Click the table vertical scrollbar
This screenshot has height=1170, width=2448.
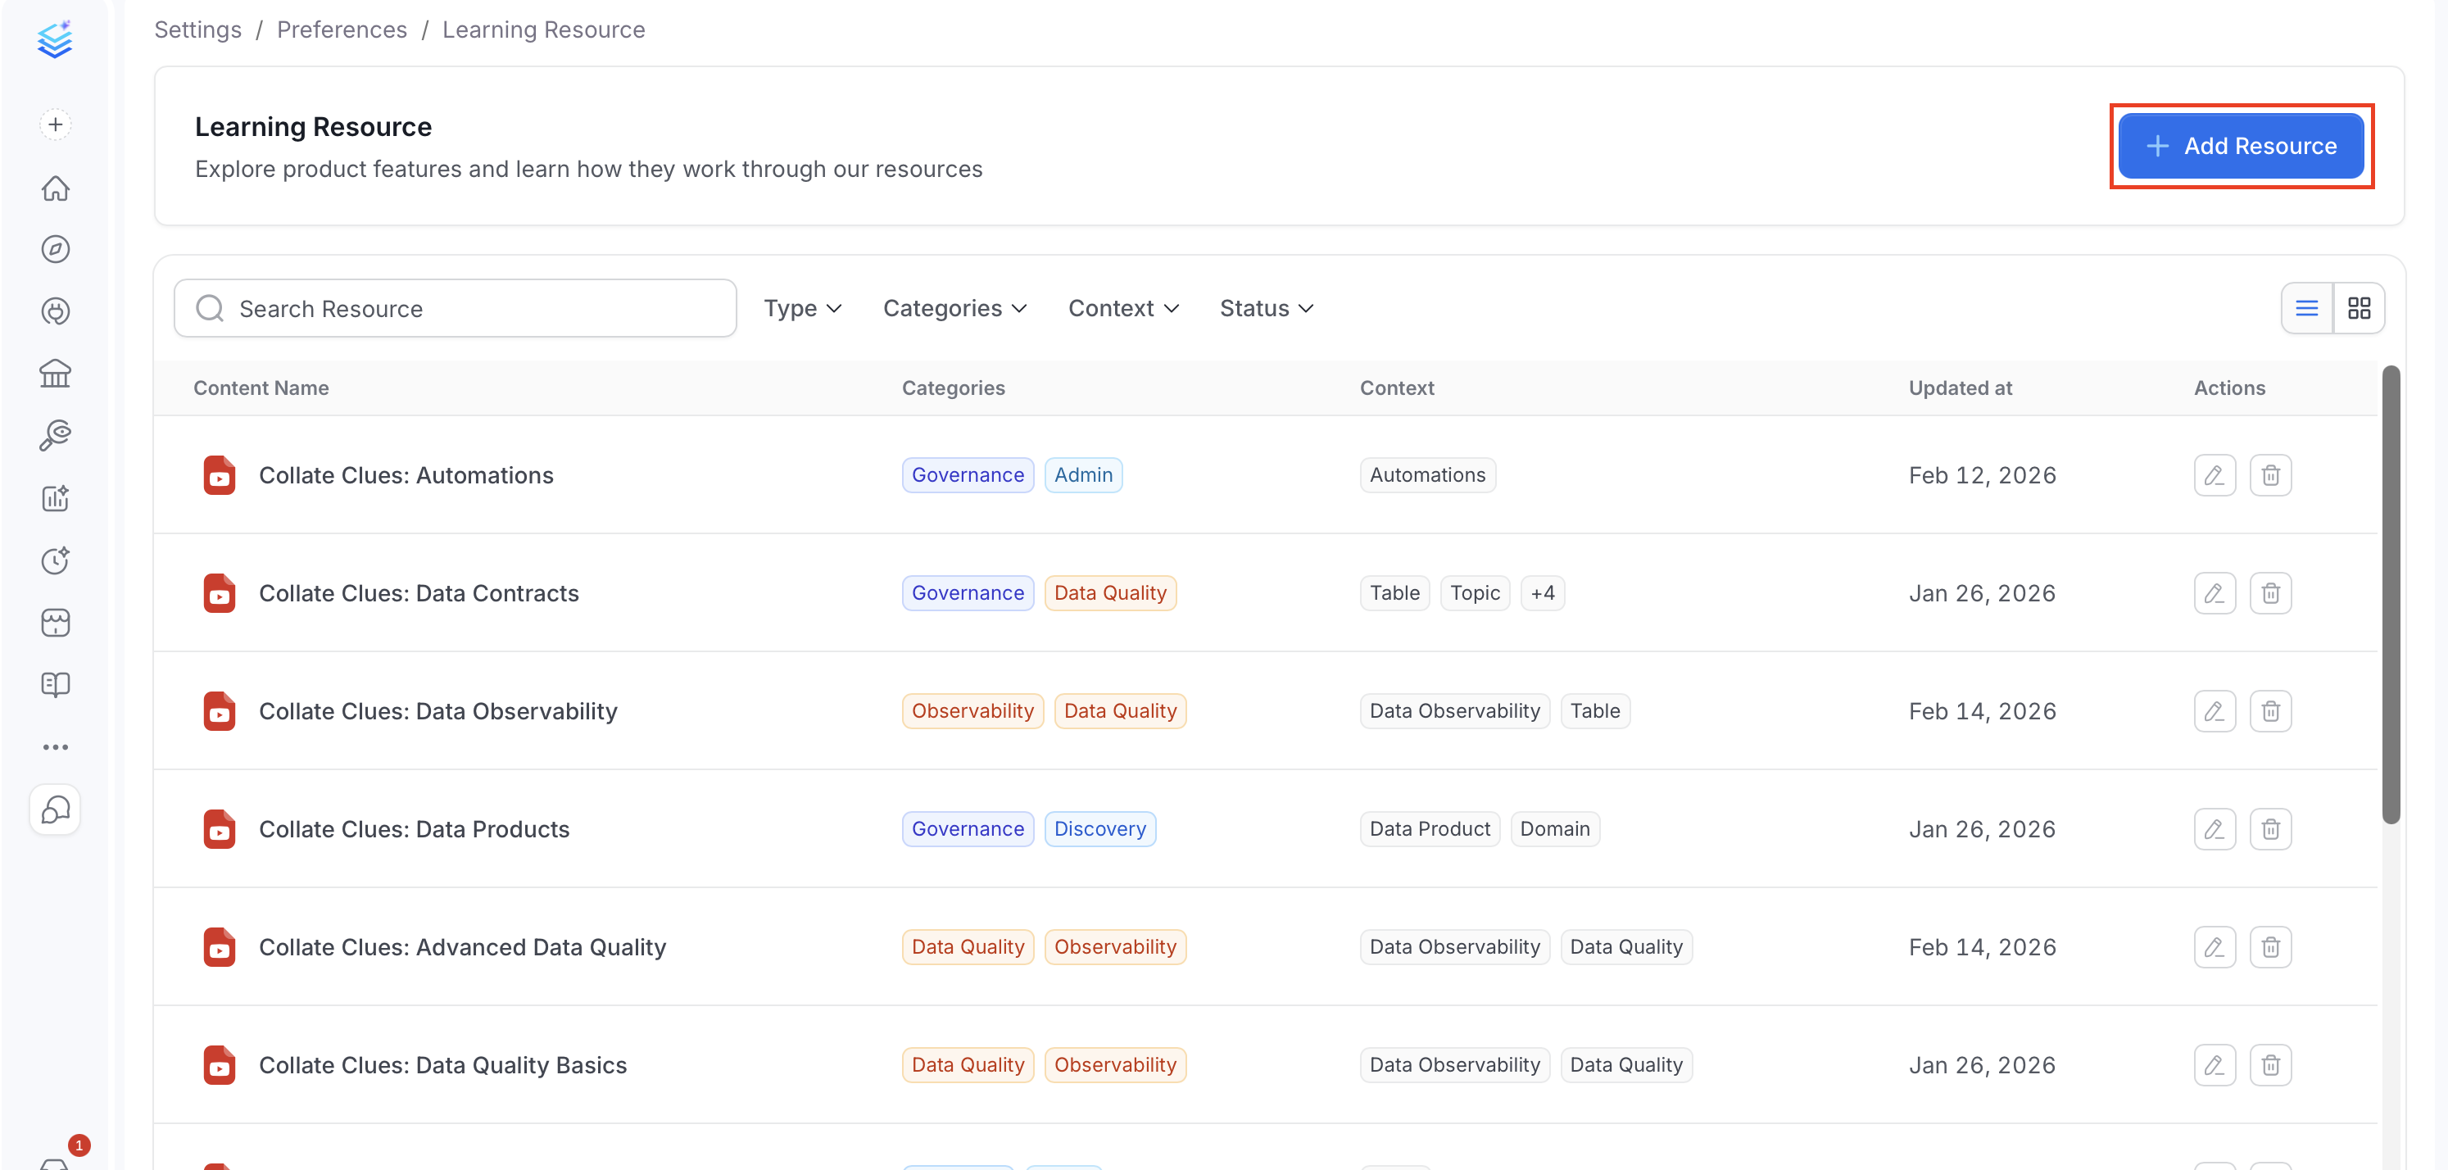point(2391,594)
